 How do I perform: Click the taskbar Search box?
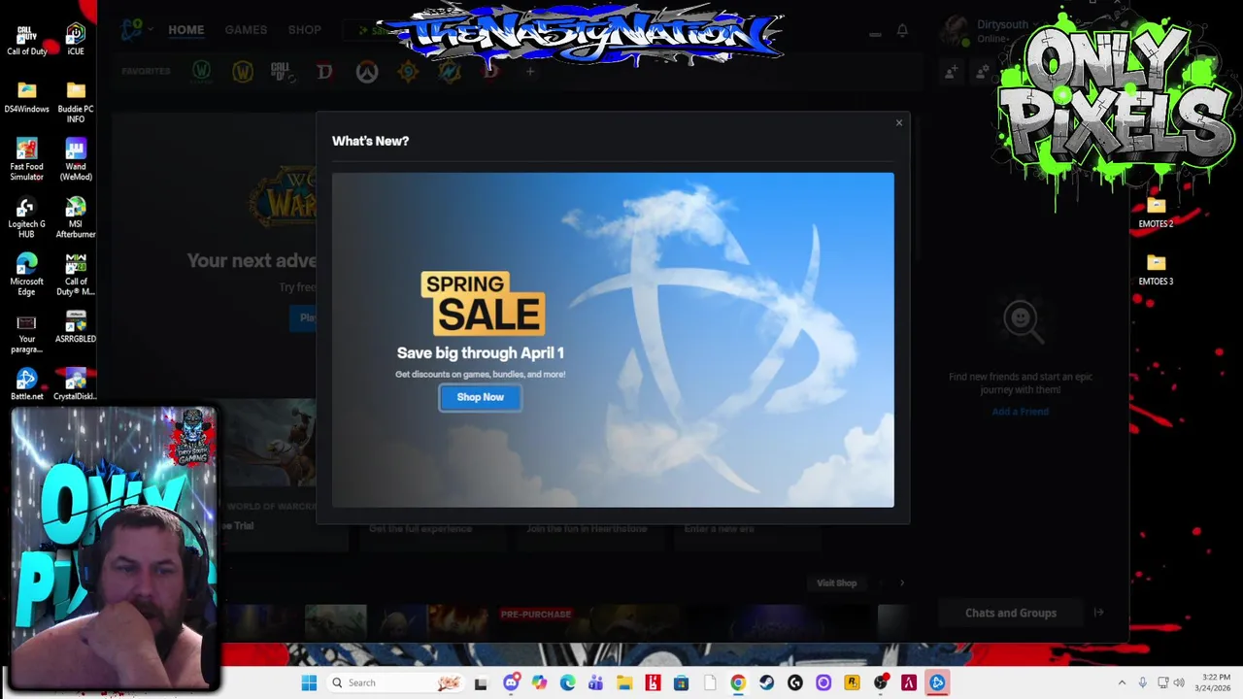pos(394,682)
